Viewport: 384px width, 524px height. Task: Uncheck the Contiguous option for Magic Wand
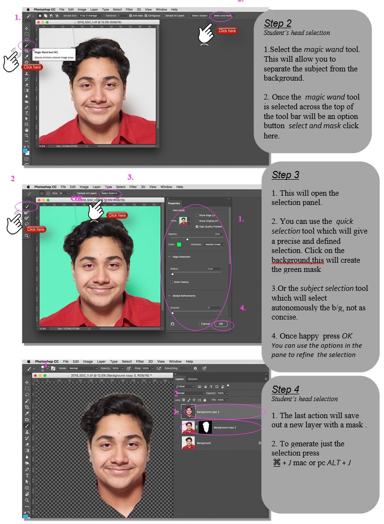145,16
